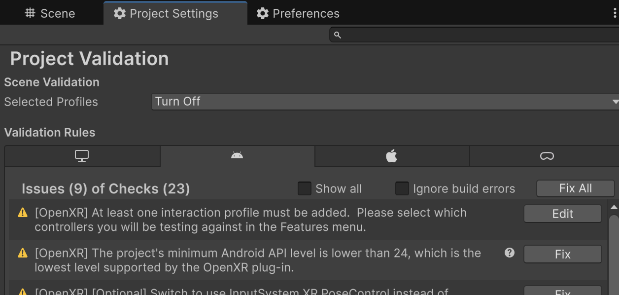Click the dropdown arrow beside Turn Off
The image size is (619, 295).
pos(615,102)
